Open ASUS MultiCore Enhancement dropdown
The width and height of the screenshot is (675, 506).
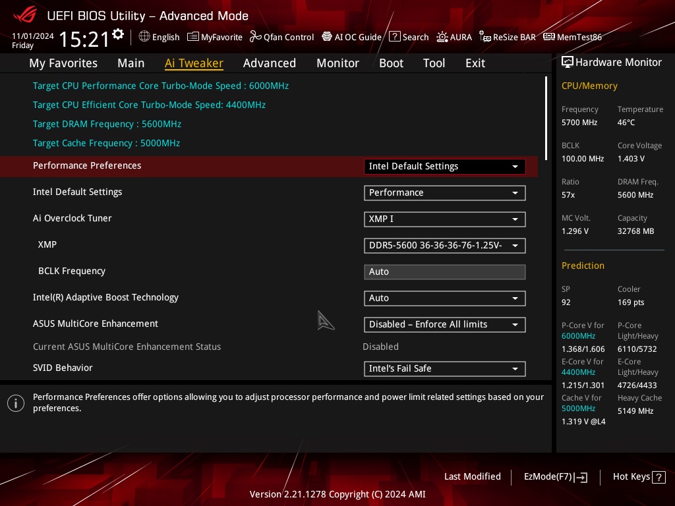(445, 324)
